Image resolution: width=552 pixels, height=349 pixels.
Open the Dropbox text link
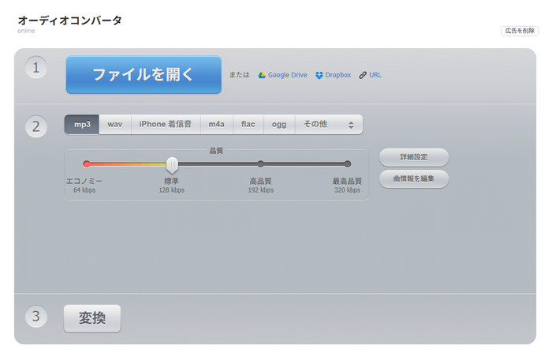[338, 75]
